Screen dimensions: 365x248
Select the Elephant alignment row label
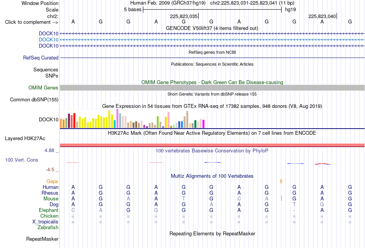[x=48, y=210]
